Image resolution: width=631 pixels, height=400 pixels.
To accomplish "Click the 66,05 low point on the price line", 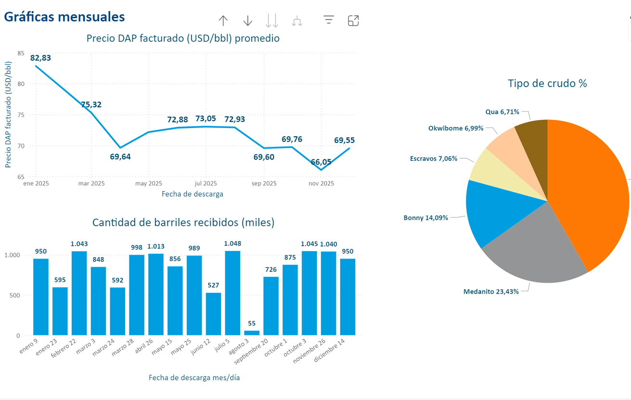I will pyautogui.click(x=321, y=169).
